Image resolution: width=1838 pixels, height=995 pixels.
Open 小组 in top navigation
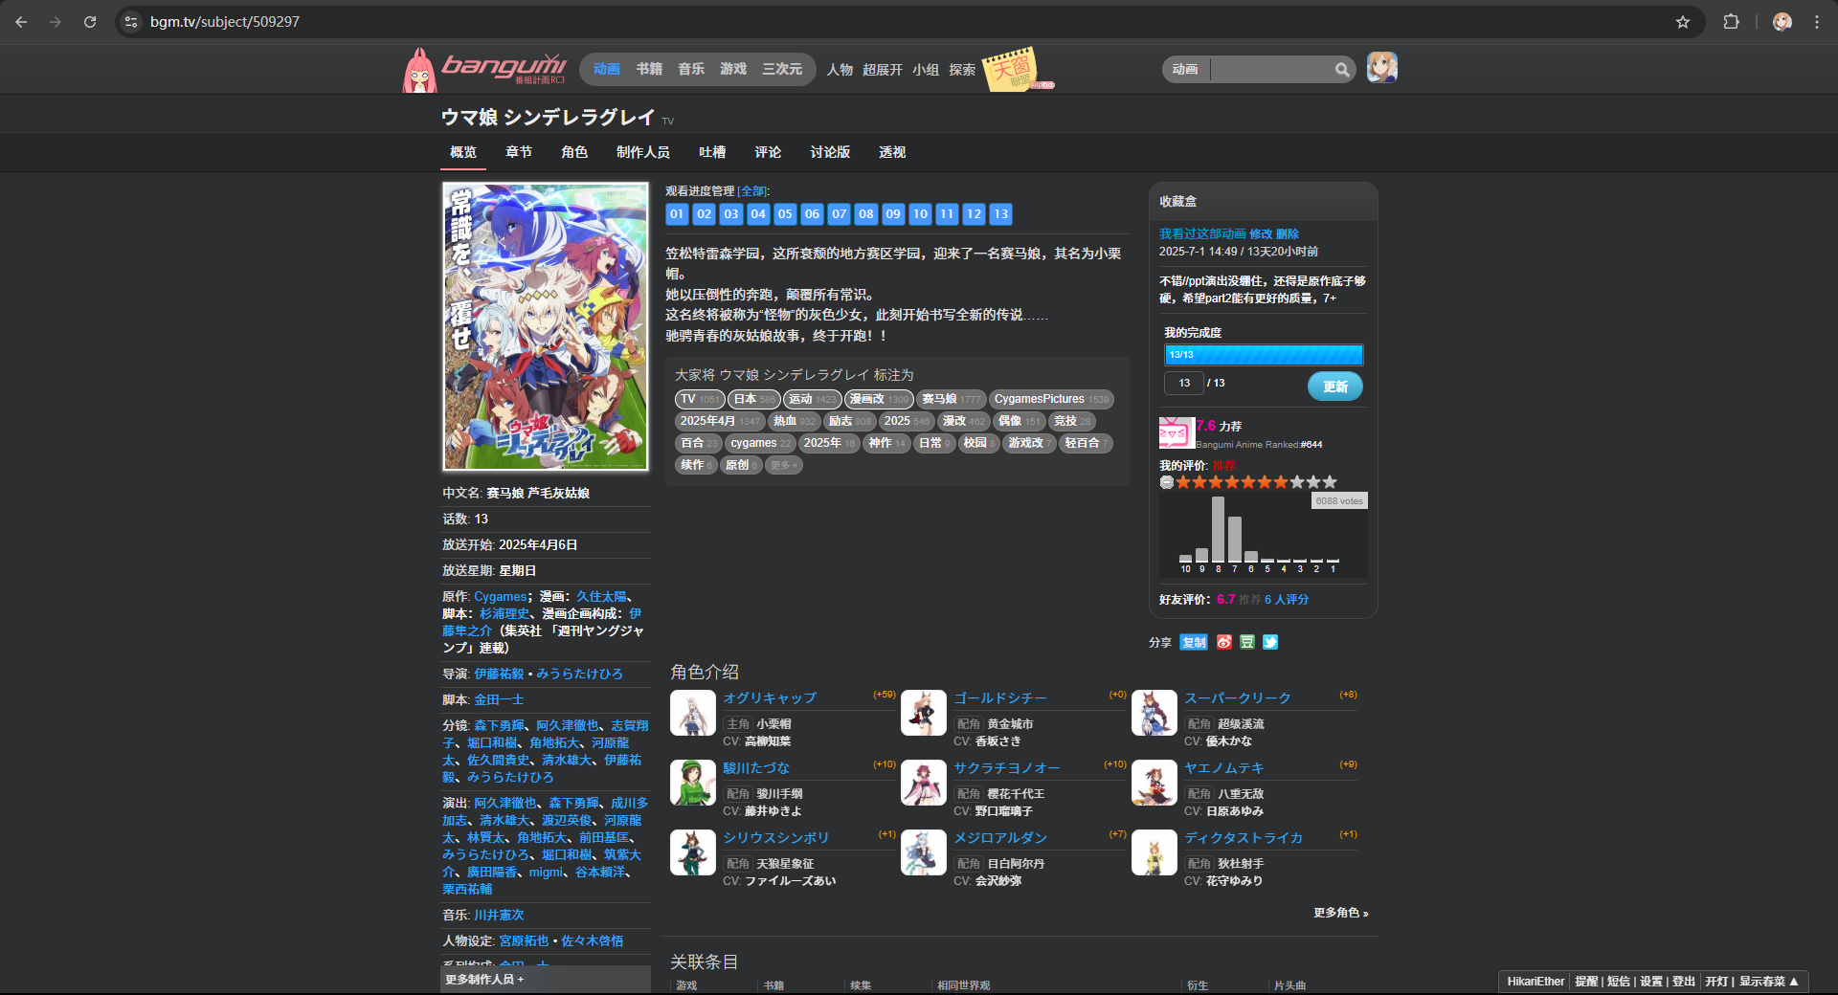[x=926, y=70]
